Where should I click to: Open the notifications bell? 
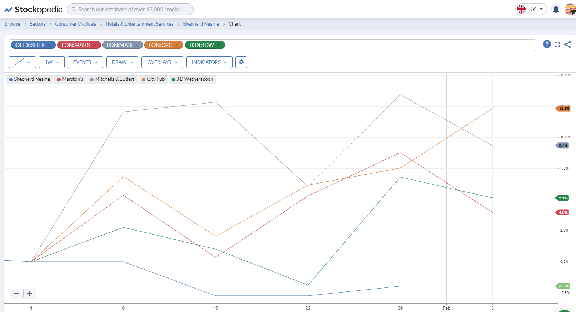tap(556, 9)
